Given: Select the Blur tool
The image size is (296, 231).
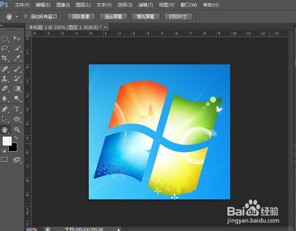Looking at the screenshot, I should (x=5, y=98).
